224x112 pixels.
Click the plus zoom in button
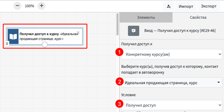coord(41,6)
